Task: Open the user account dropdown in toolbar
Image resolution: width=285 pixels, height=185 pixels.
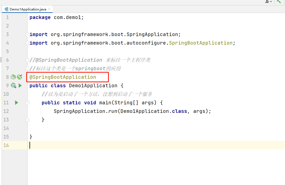Action: coord(268,2)
